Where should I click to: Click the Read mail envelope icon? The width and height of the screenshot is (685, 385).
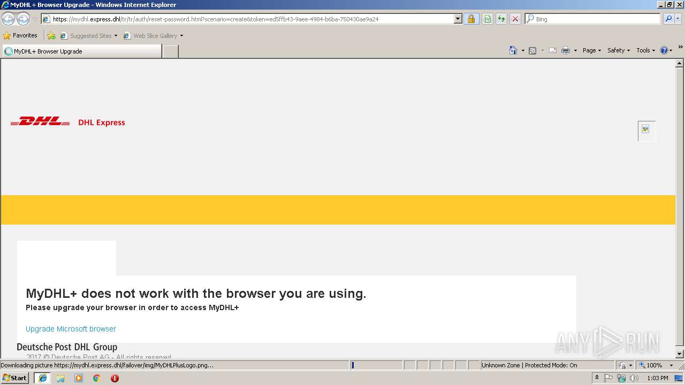[553, 50]
